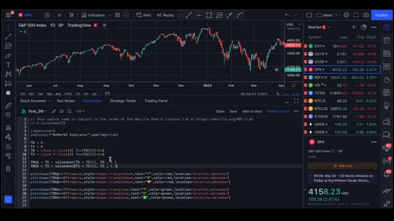Rename script Test_D9 with pencil icon
This screenshot has width=394, height=221.
(x=54, y=111)
